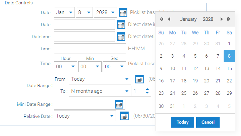Open calendar icon next to Datetime field
Screen dimensions: 241x136
(121, 37)
